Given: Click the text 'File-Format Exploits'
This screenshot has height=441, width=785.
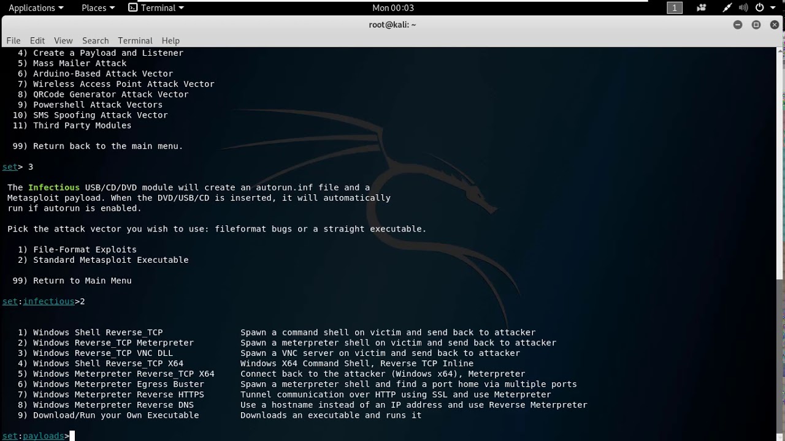Looking at the screenshot, I should (85, 249).
